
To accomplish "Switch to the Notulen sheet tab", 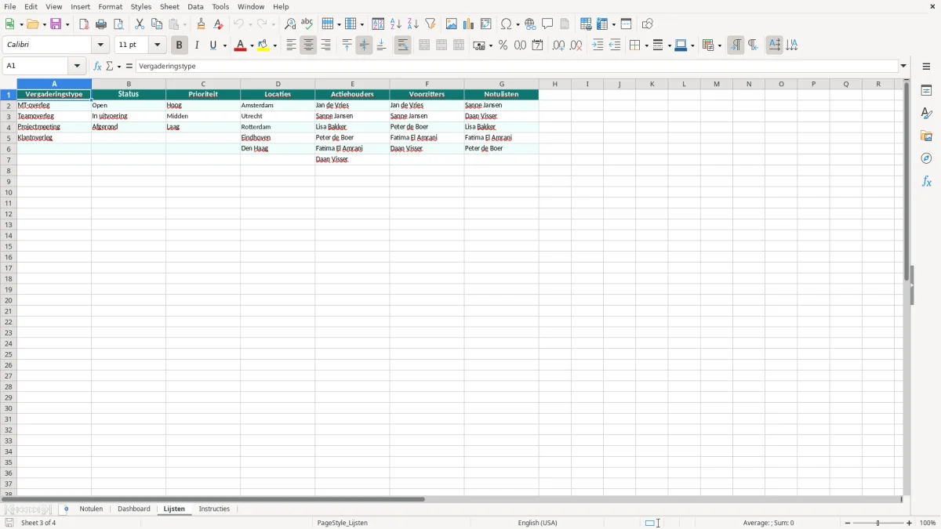I will [91, 509].
